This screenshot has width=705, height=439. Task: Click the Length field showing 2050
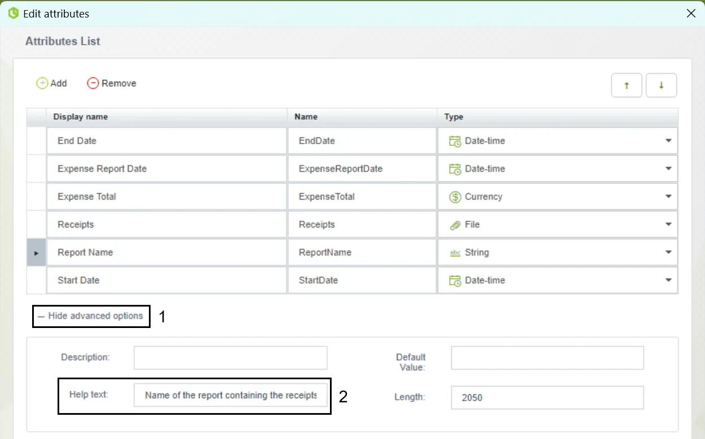(x=547, y=397)
